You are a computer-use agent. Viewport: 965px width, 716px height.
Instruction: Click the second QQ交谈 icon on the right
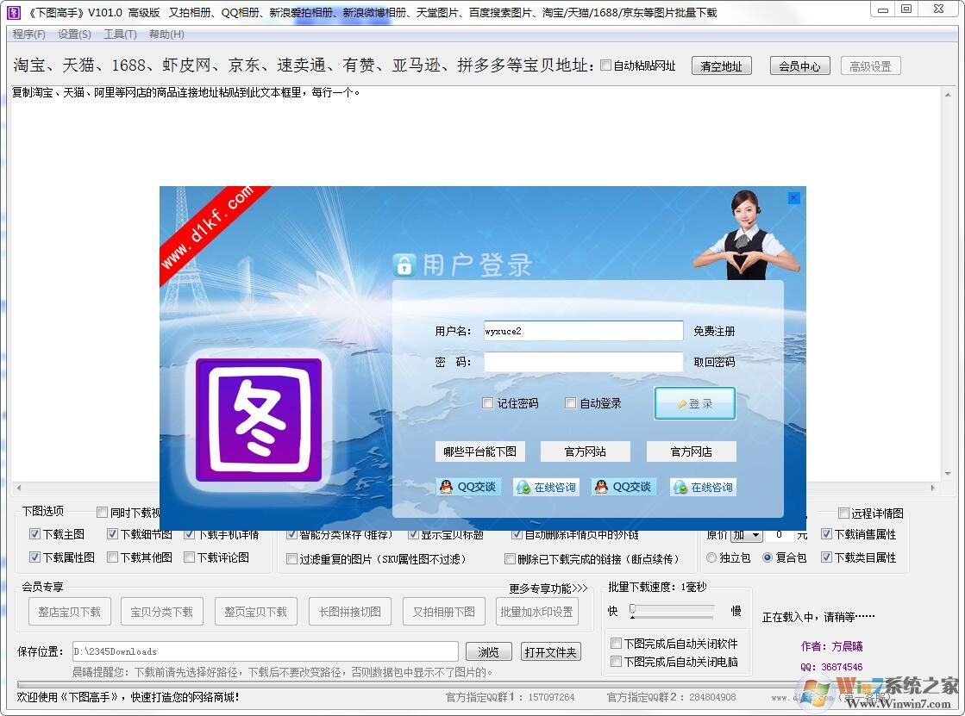click(x=623, y=486)
